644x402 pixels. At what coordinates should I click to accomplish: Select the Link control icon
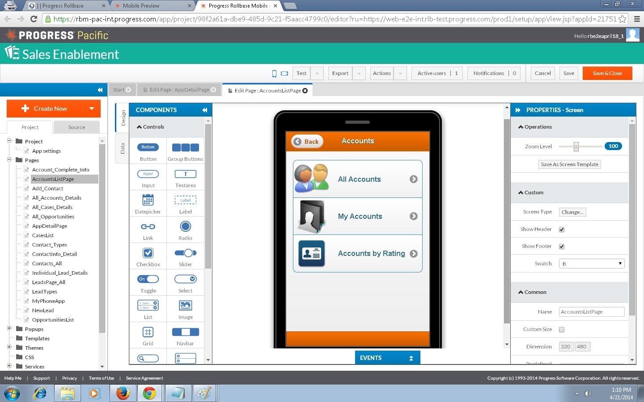148,226
